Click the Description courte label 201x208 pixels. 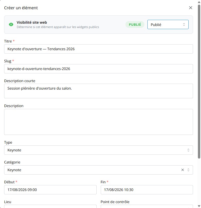20,81
